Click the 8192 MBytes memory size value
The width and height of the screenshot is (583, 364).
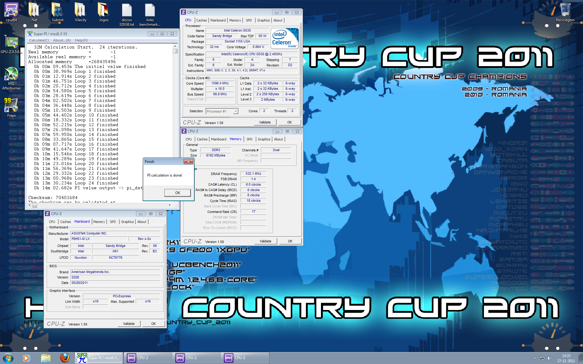coord(216,155)
